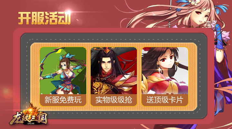Image resolution: width=232 pixels, height=129 pixels.
Task: Click the warrior's golden crown
Action: [107, 50]
